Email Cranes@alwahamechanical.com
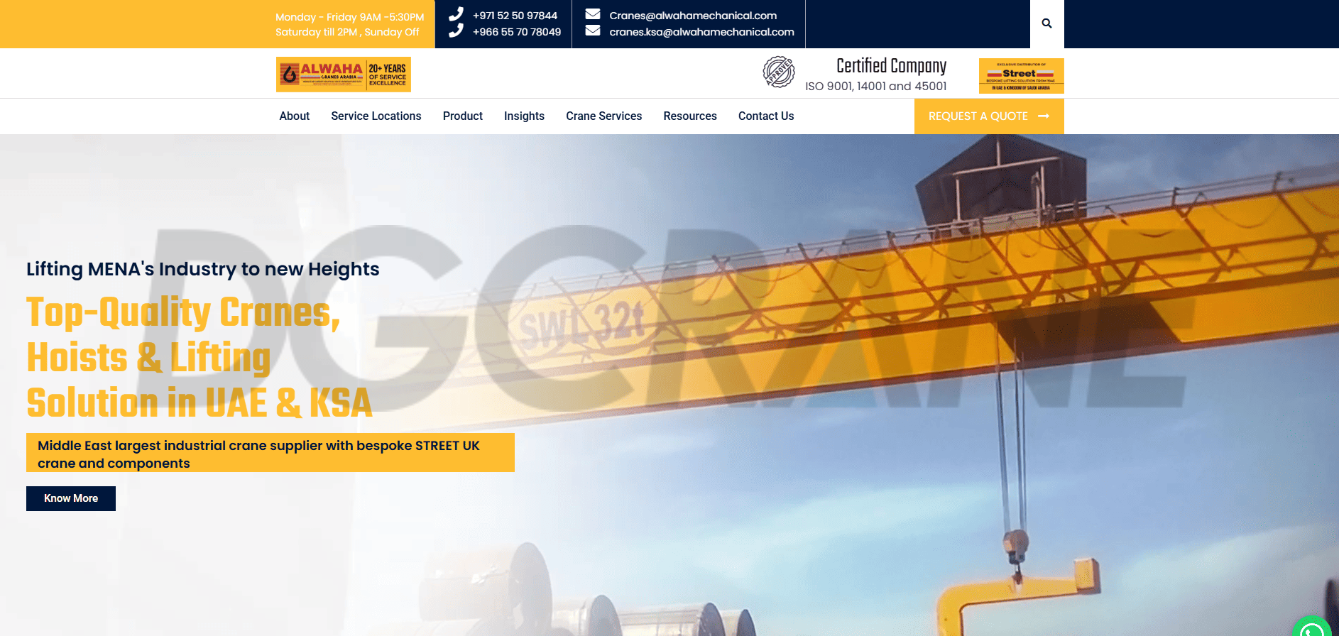The width and height of the screenshot is (1339, 636). pos(693,16)
